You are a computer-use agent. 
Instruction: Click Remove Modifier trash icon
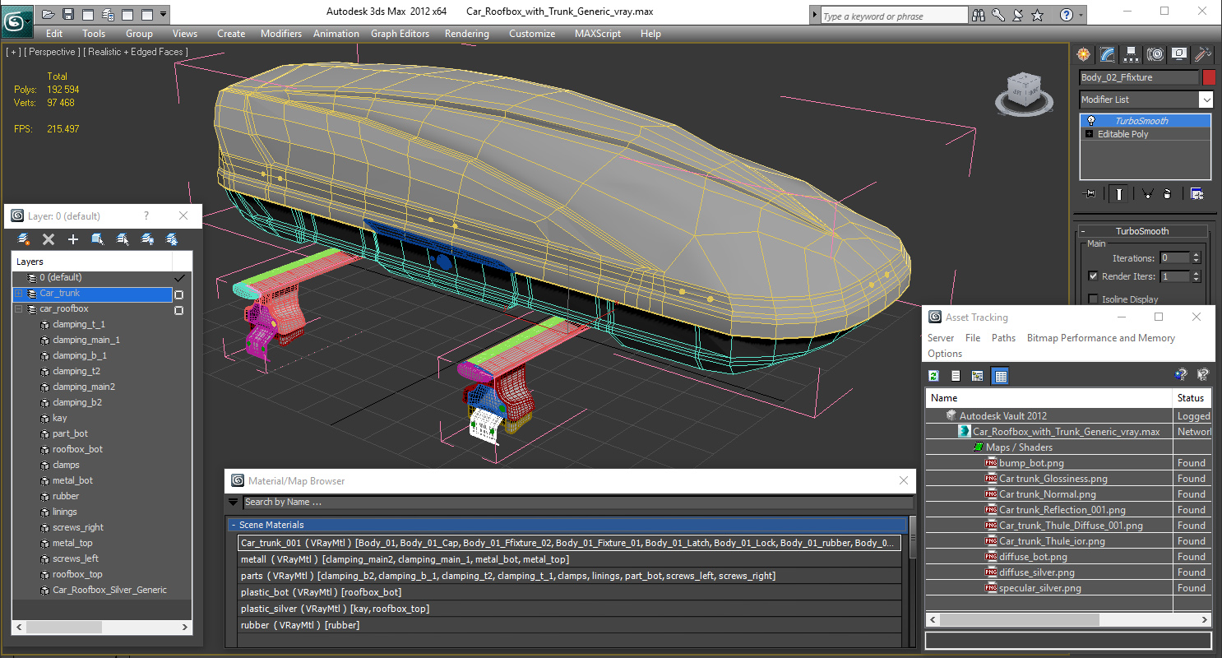(1168, 194)
